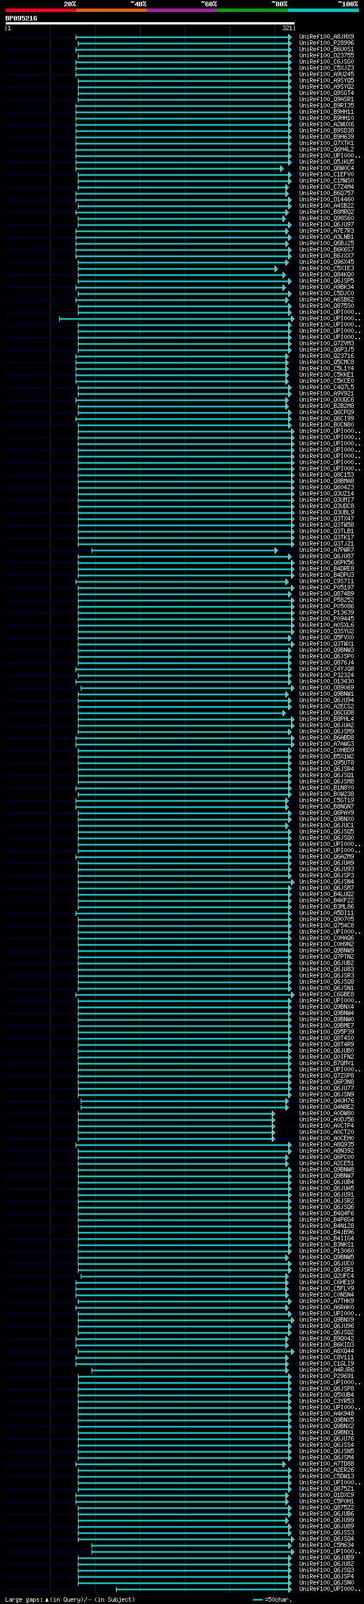
Task: Open UniRef100_A2WUX6 hit
Action: [x=326, y=125]
